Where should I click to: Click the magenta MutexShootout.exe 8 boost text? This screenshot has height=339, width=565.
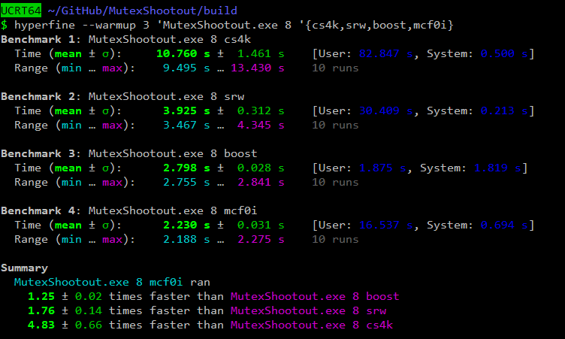pyautogui.click(x=315, y=296)
